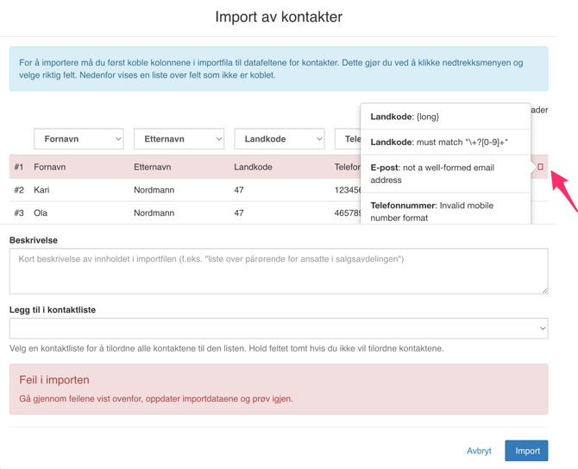
Task: Open the Fornavn column mapping dropdown
Action: tap(79, 139)
